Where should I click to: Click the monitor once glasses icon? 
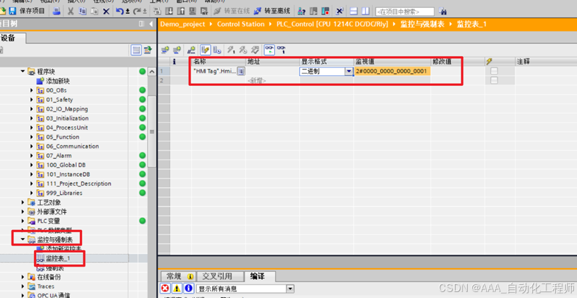(x=281, y=49)
